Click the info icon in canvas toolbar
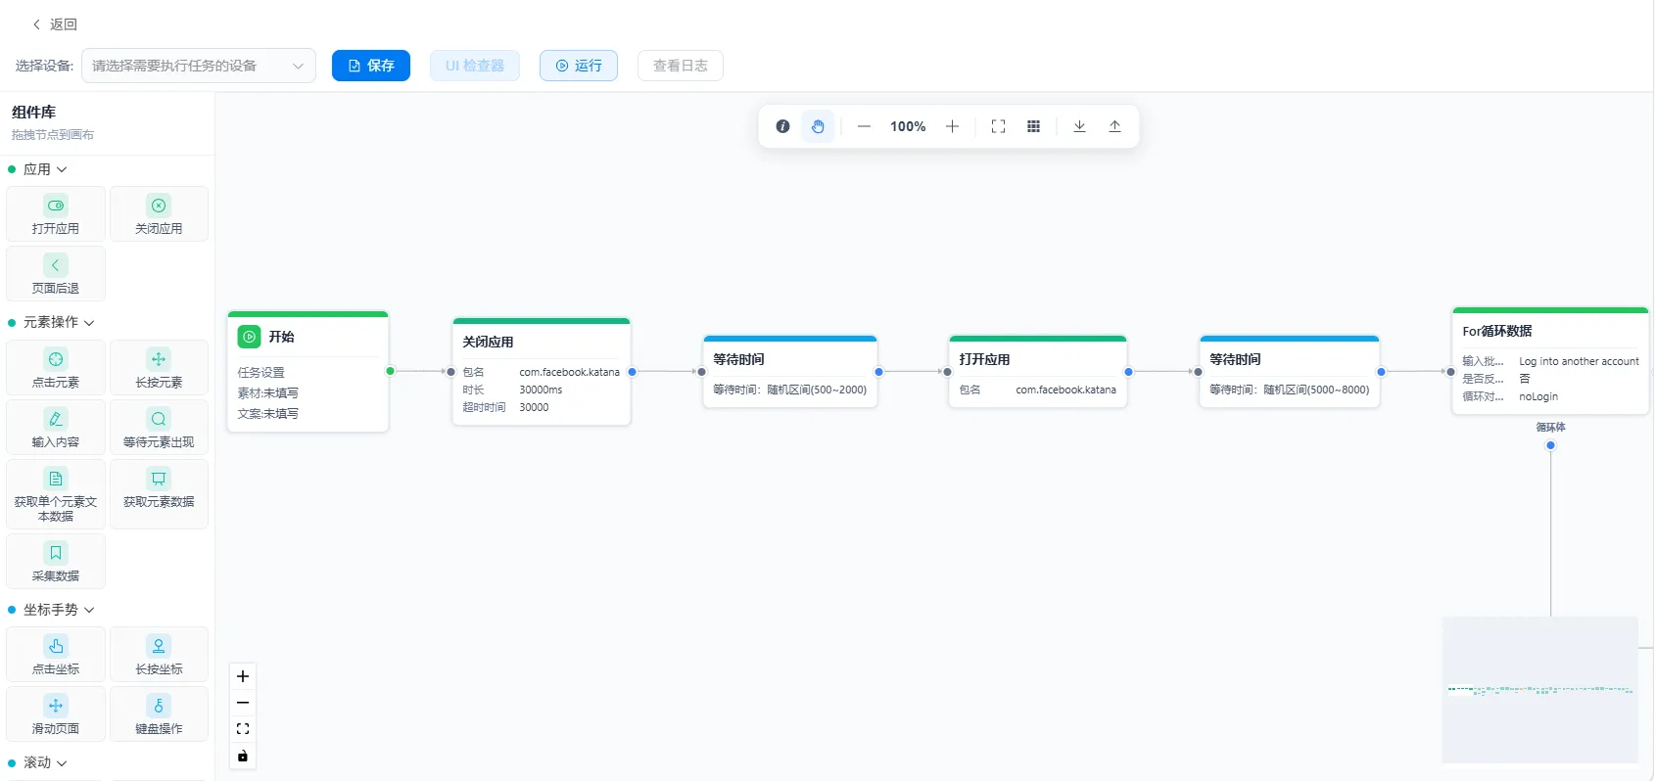1655x781 pixels. pyautogui.click(x=782, y=126)
